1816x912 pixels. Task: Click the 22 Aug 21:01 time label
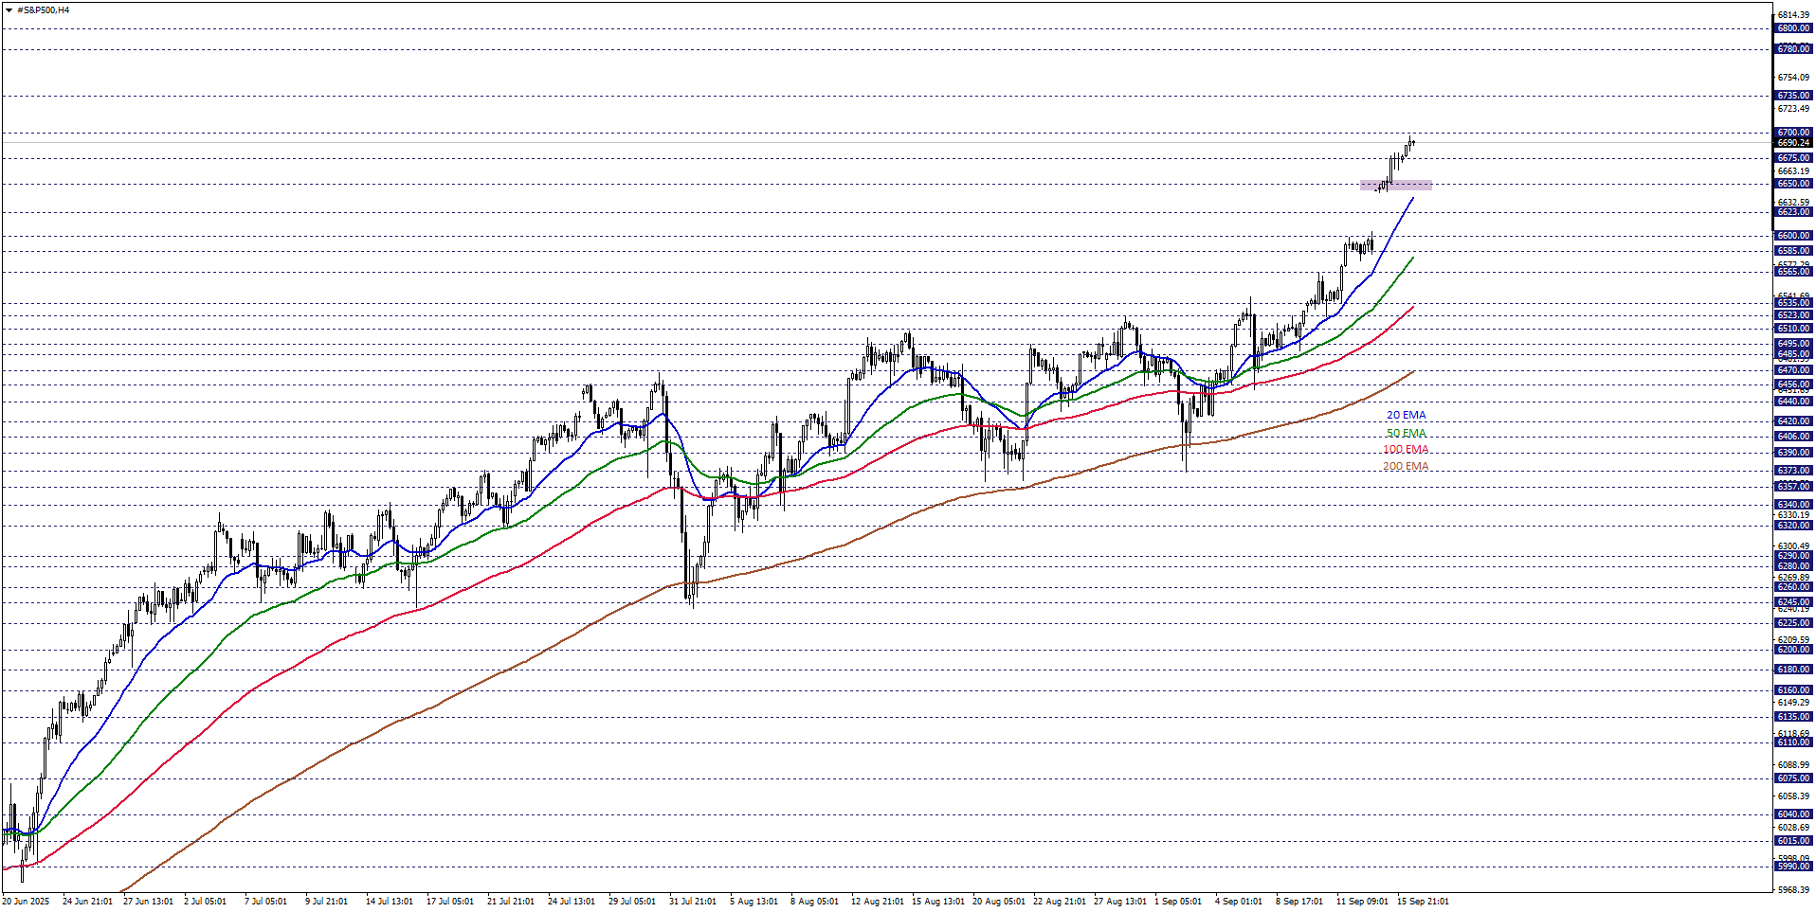click(1060, 902)
